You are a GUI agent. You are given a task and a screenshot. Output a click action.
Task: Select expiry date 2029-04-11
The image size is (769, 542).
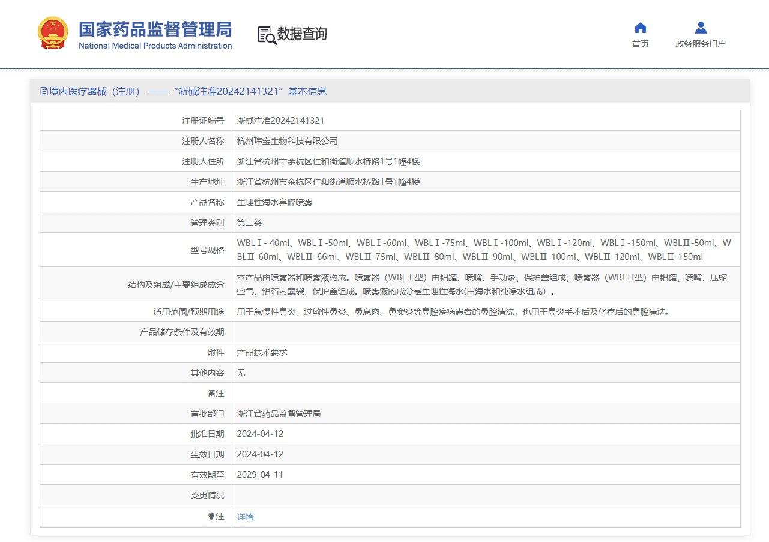click(260, 475)
